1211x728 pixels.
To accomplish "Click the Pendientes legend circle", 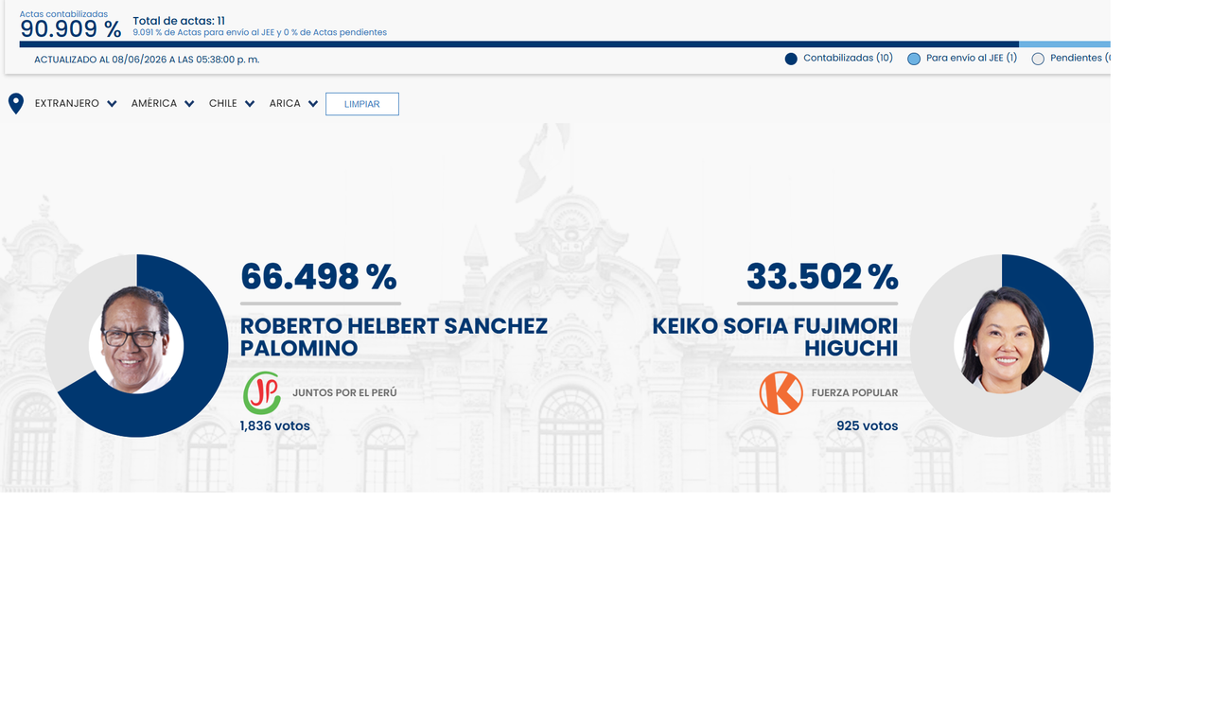I will (1038, 59).
